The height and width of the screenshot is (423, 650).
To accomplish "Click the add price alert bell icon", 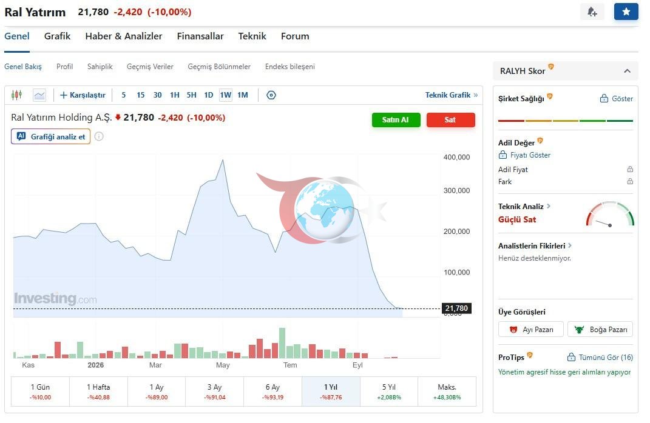I will tap(592, 12).
